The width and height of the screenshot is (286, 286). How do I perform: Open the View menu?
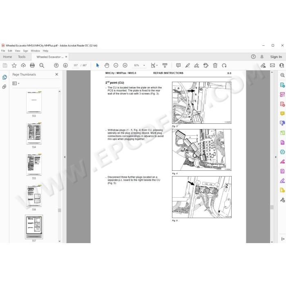coord(18,51)
